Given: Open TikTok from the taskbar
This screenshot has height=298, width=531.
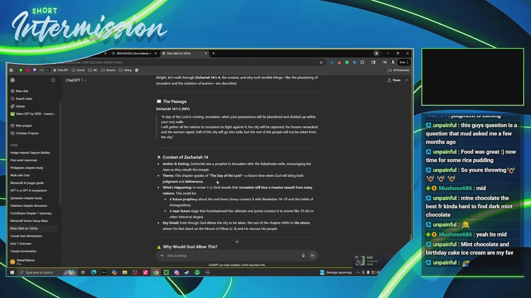Looking at the screenshot, I should [x=145, y=272].
